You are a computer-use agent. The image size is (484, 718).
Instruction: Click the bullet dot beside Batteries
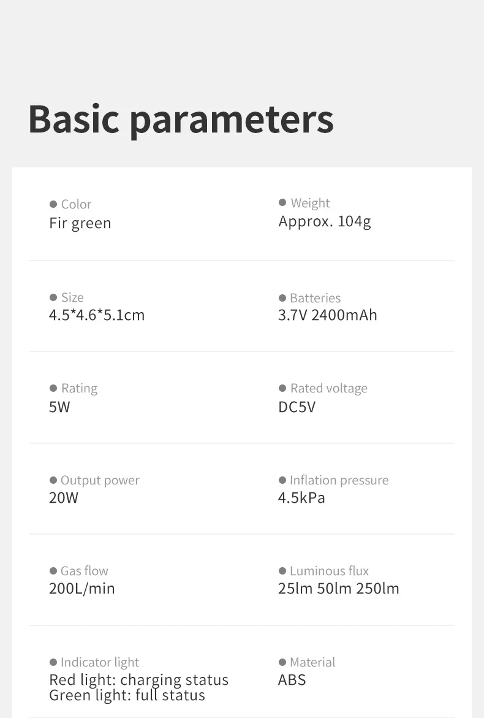[x=282, y=298]
